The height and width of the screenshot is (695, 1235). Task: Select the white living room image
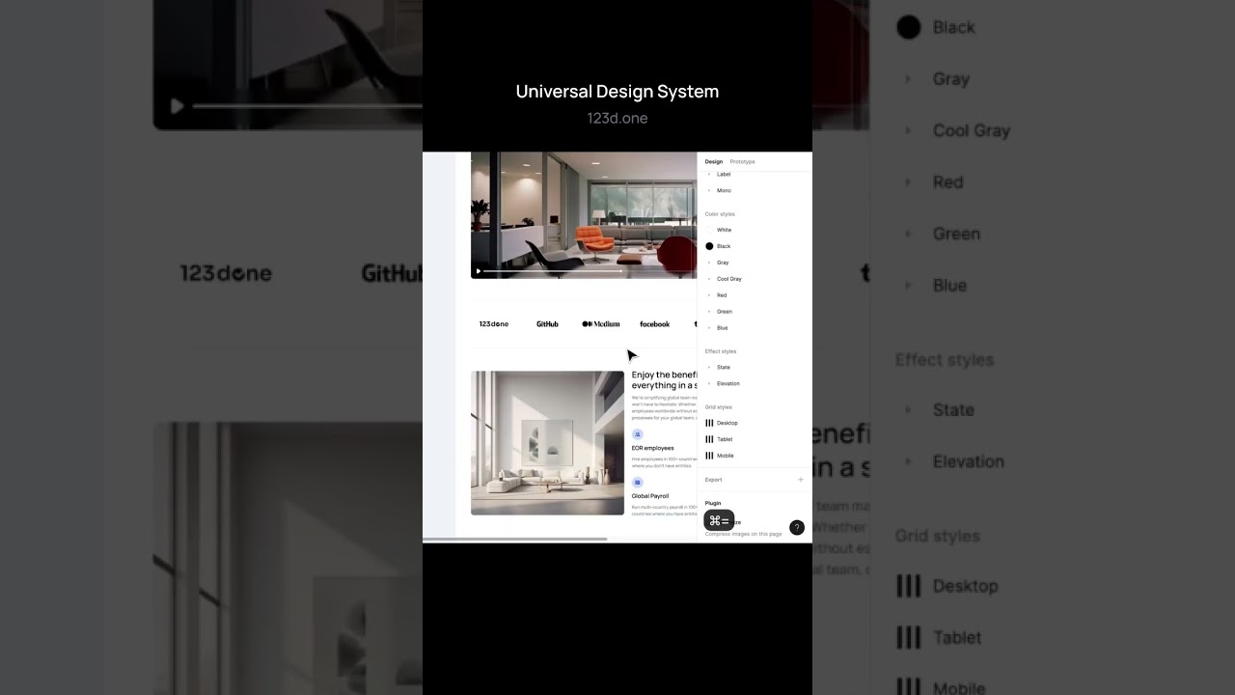point(547,443)
